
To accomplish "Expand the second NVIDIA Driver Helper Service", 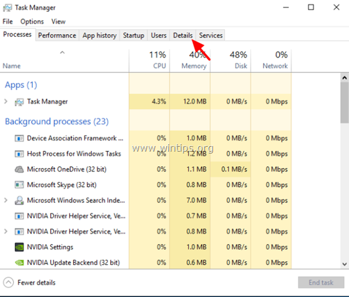I will 6,231.
